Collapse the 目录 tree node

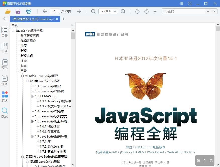18,71
